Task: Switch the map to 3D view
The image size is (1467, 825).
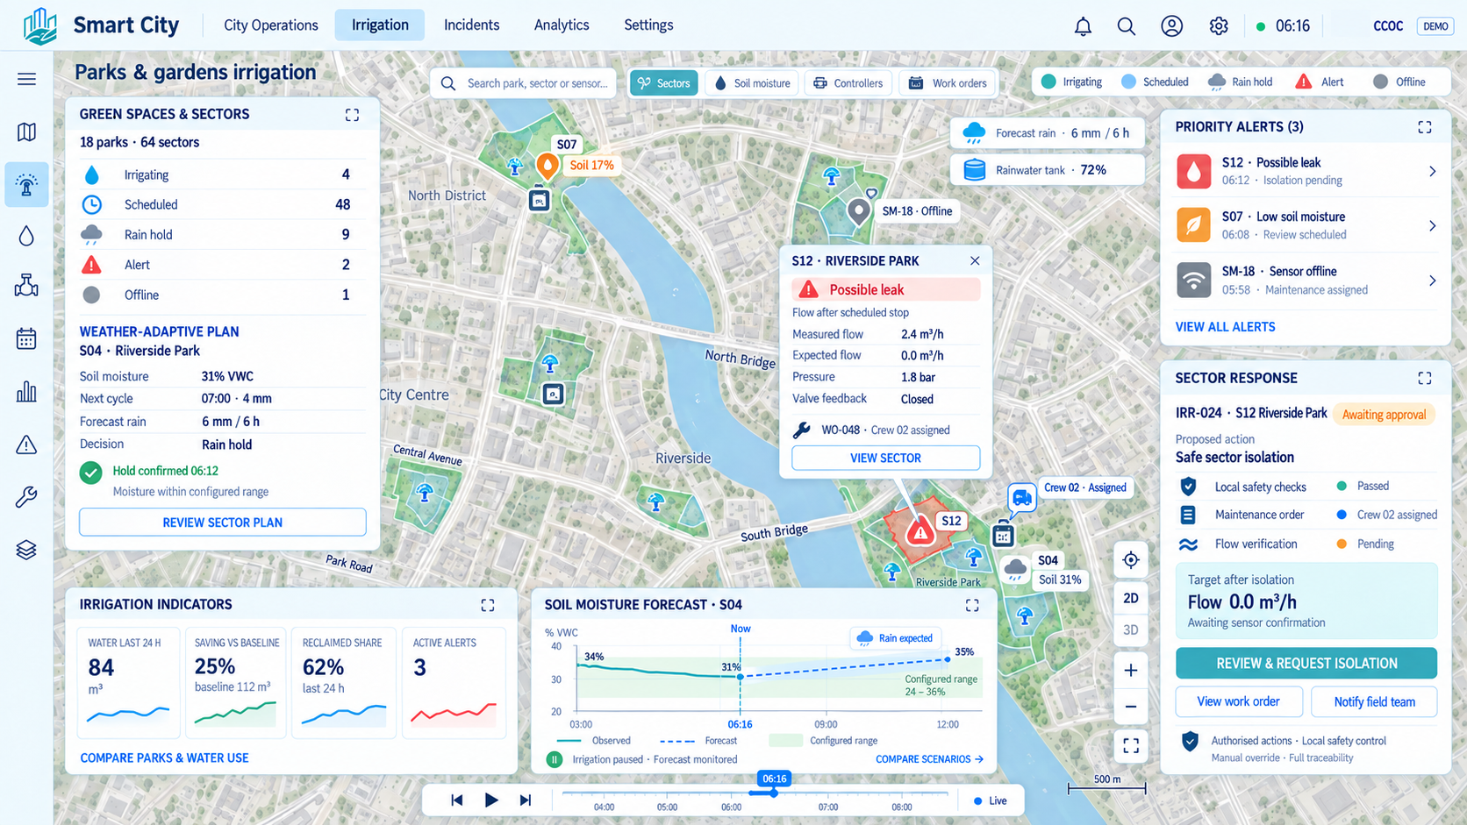Action: tap(1131, 630)
